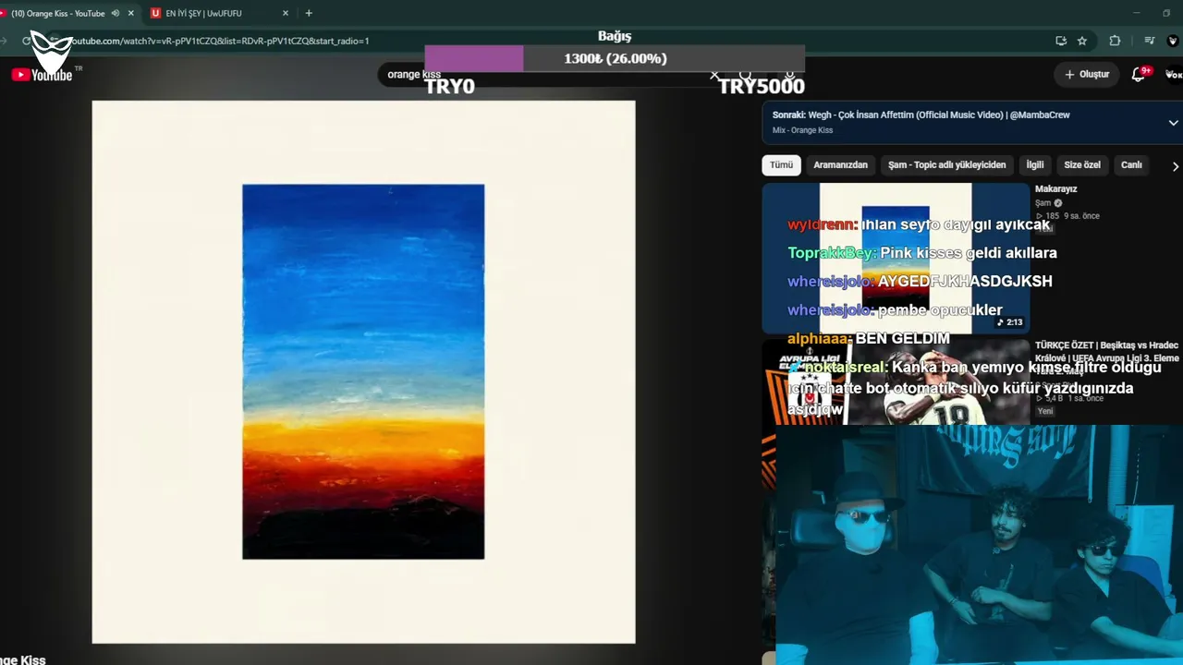Image resolution: width=1183 pixels, height=665 pixels.
Task: Clear the YouTube search text
Action: [713, 75]
